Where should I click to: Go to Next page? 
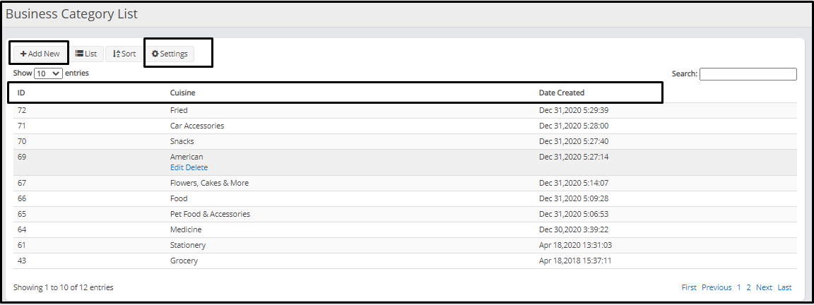click(x=764, y=287)
